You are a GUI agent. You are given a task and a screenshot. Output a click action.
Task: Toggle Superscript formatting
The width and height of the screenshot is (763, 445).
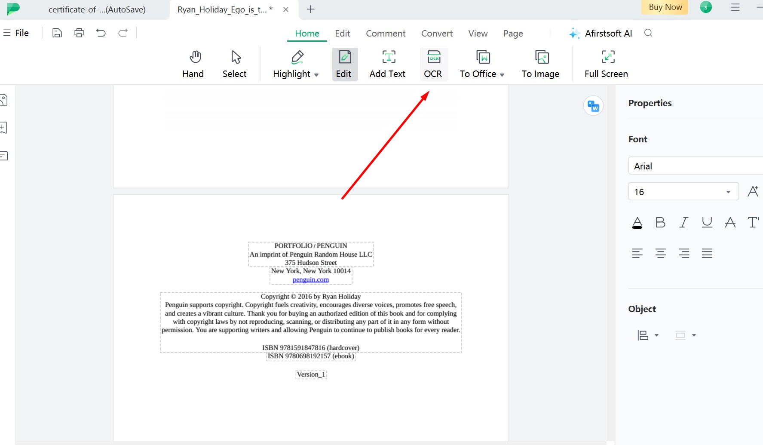[x=754, y=222]
